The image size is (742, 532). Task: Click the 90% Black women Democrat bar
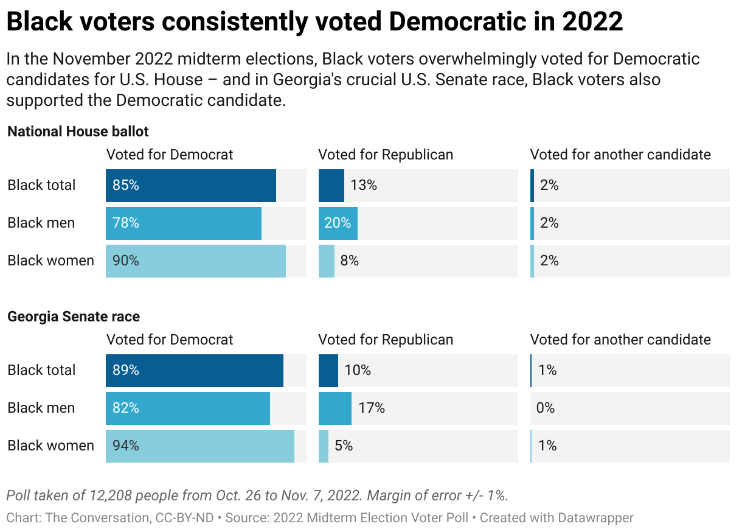[x=196, y=261]
